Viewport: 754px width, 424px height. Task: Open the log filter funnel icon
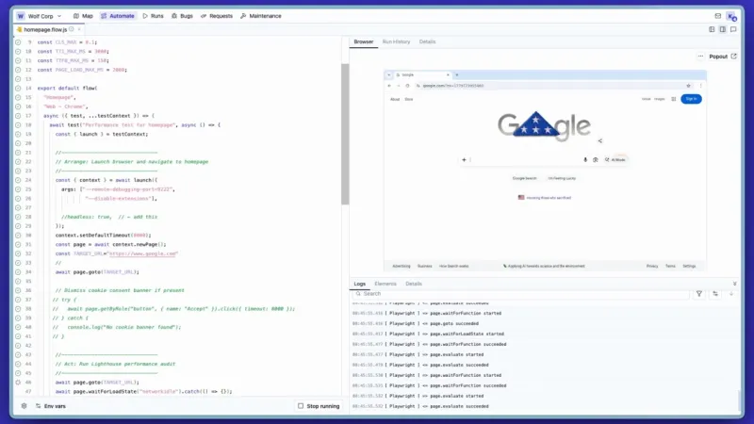[x=699, y=294]
